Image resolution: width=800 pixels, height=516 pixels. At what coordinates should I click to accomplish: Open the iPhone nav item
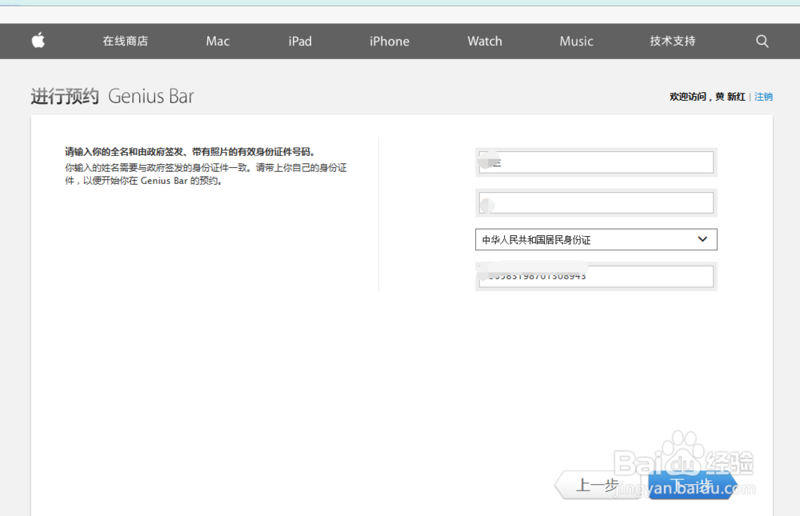pos(390,42)
